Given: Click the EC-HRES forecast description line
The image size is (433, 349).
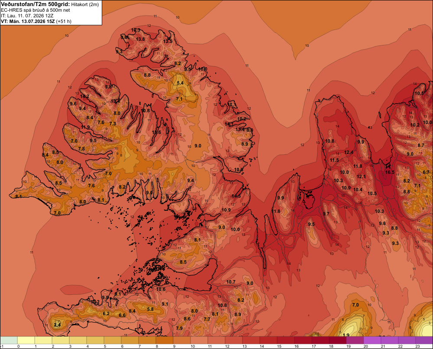Looking at the screenshot, I should click(36, 10).
